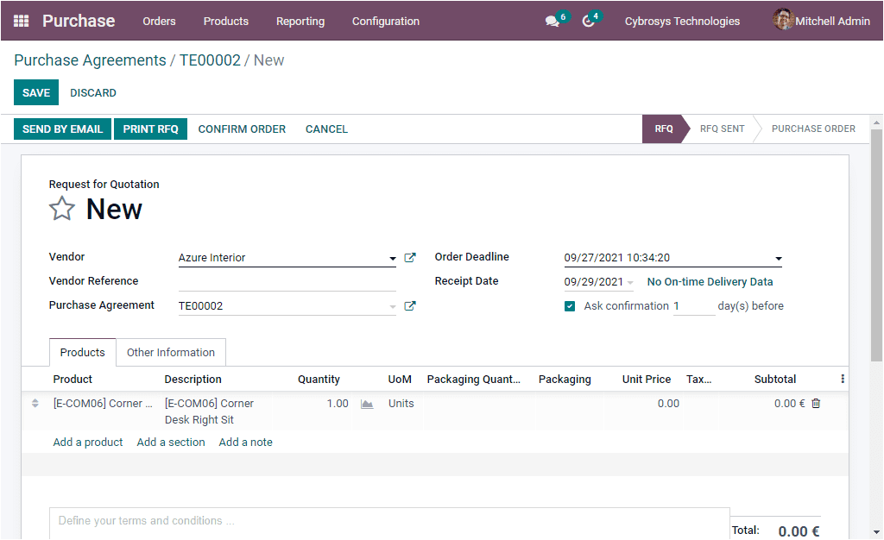884x540 pixels.
Task: Open TE00002 agreement via external link icon
Action: click(409, 305)
